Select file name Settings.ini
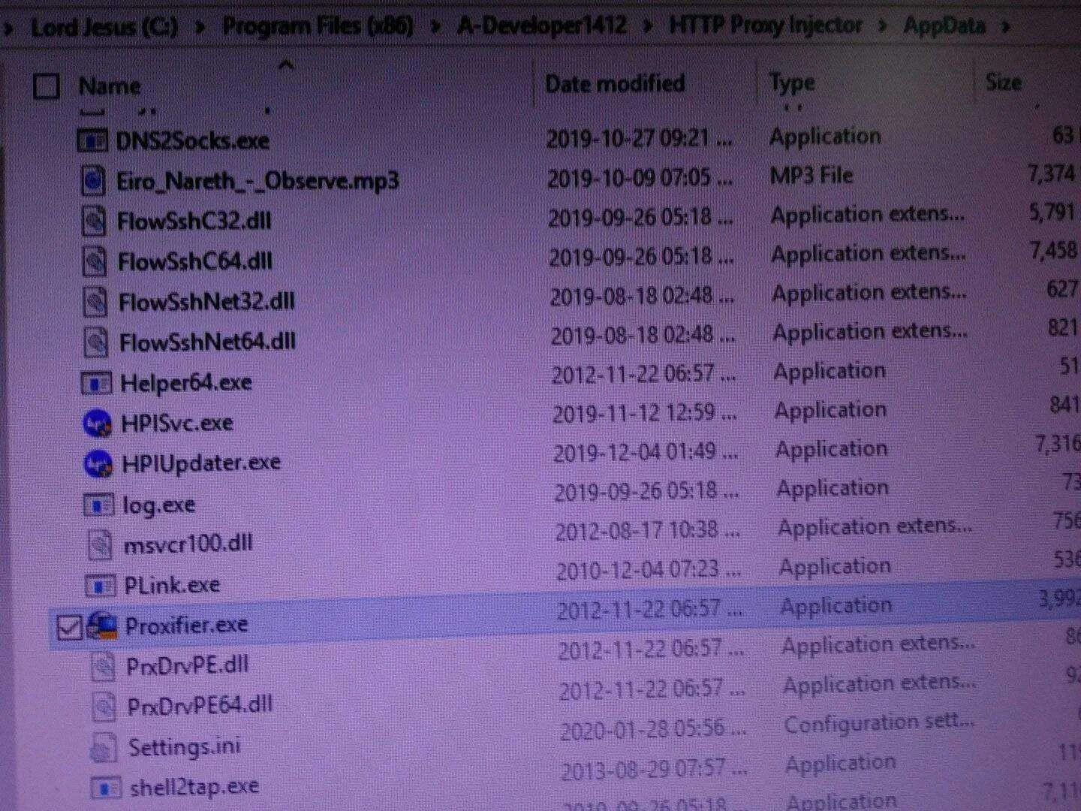 185,746
